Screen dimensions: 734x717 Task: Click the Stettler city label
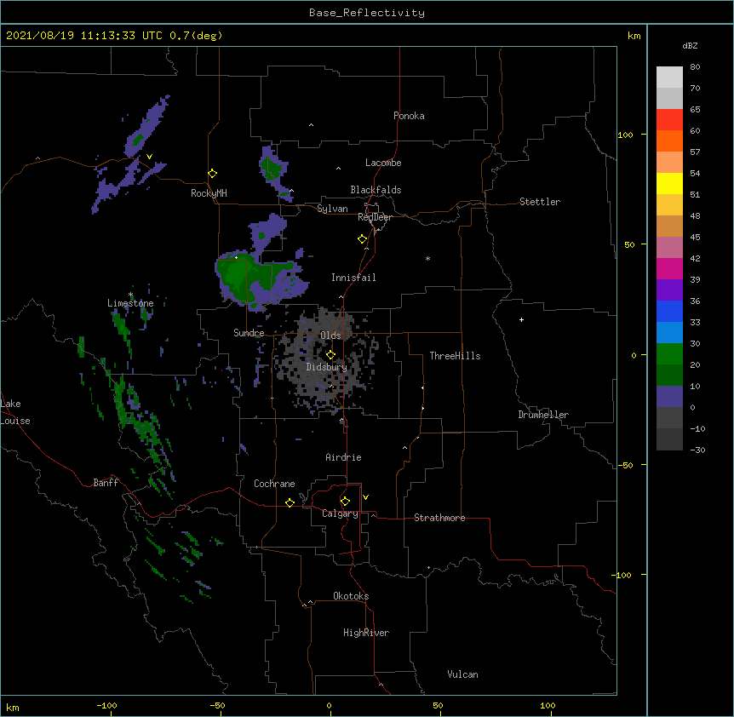tap(540, 202)
